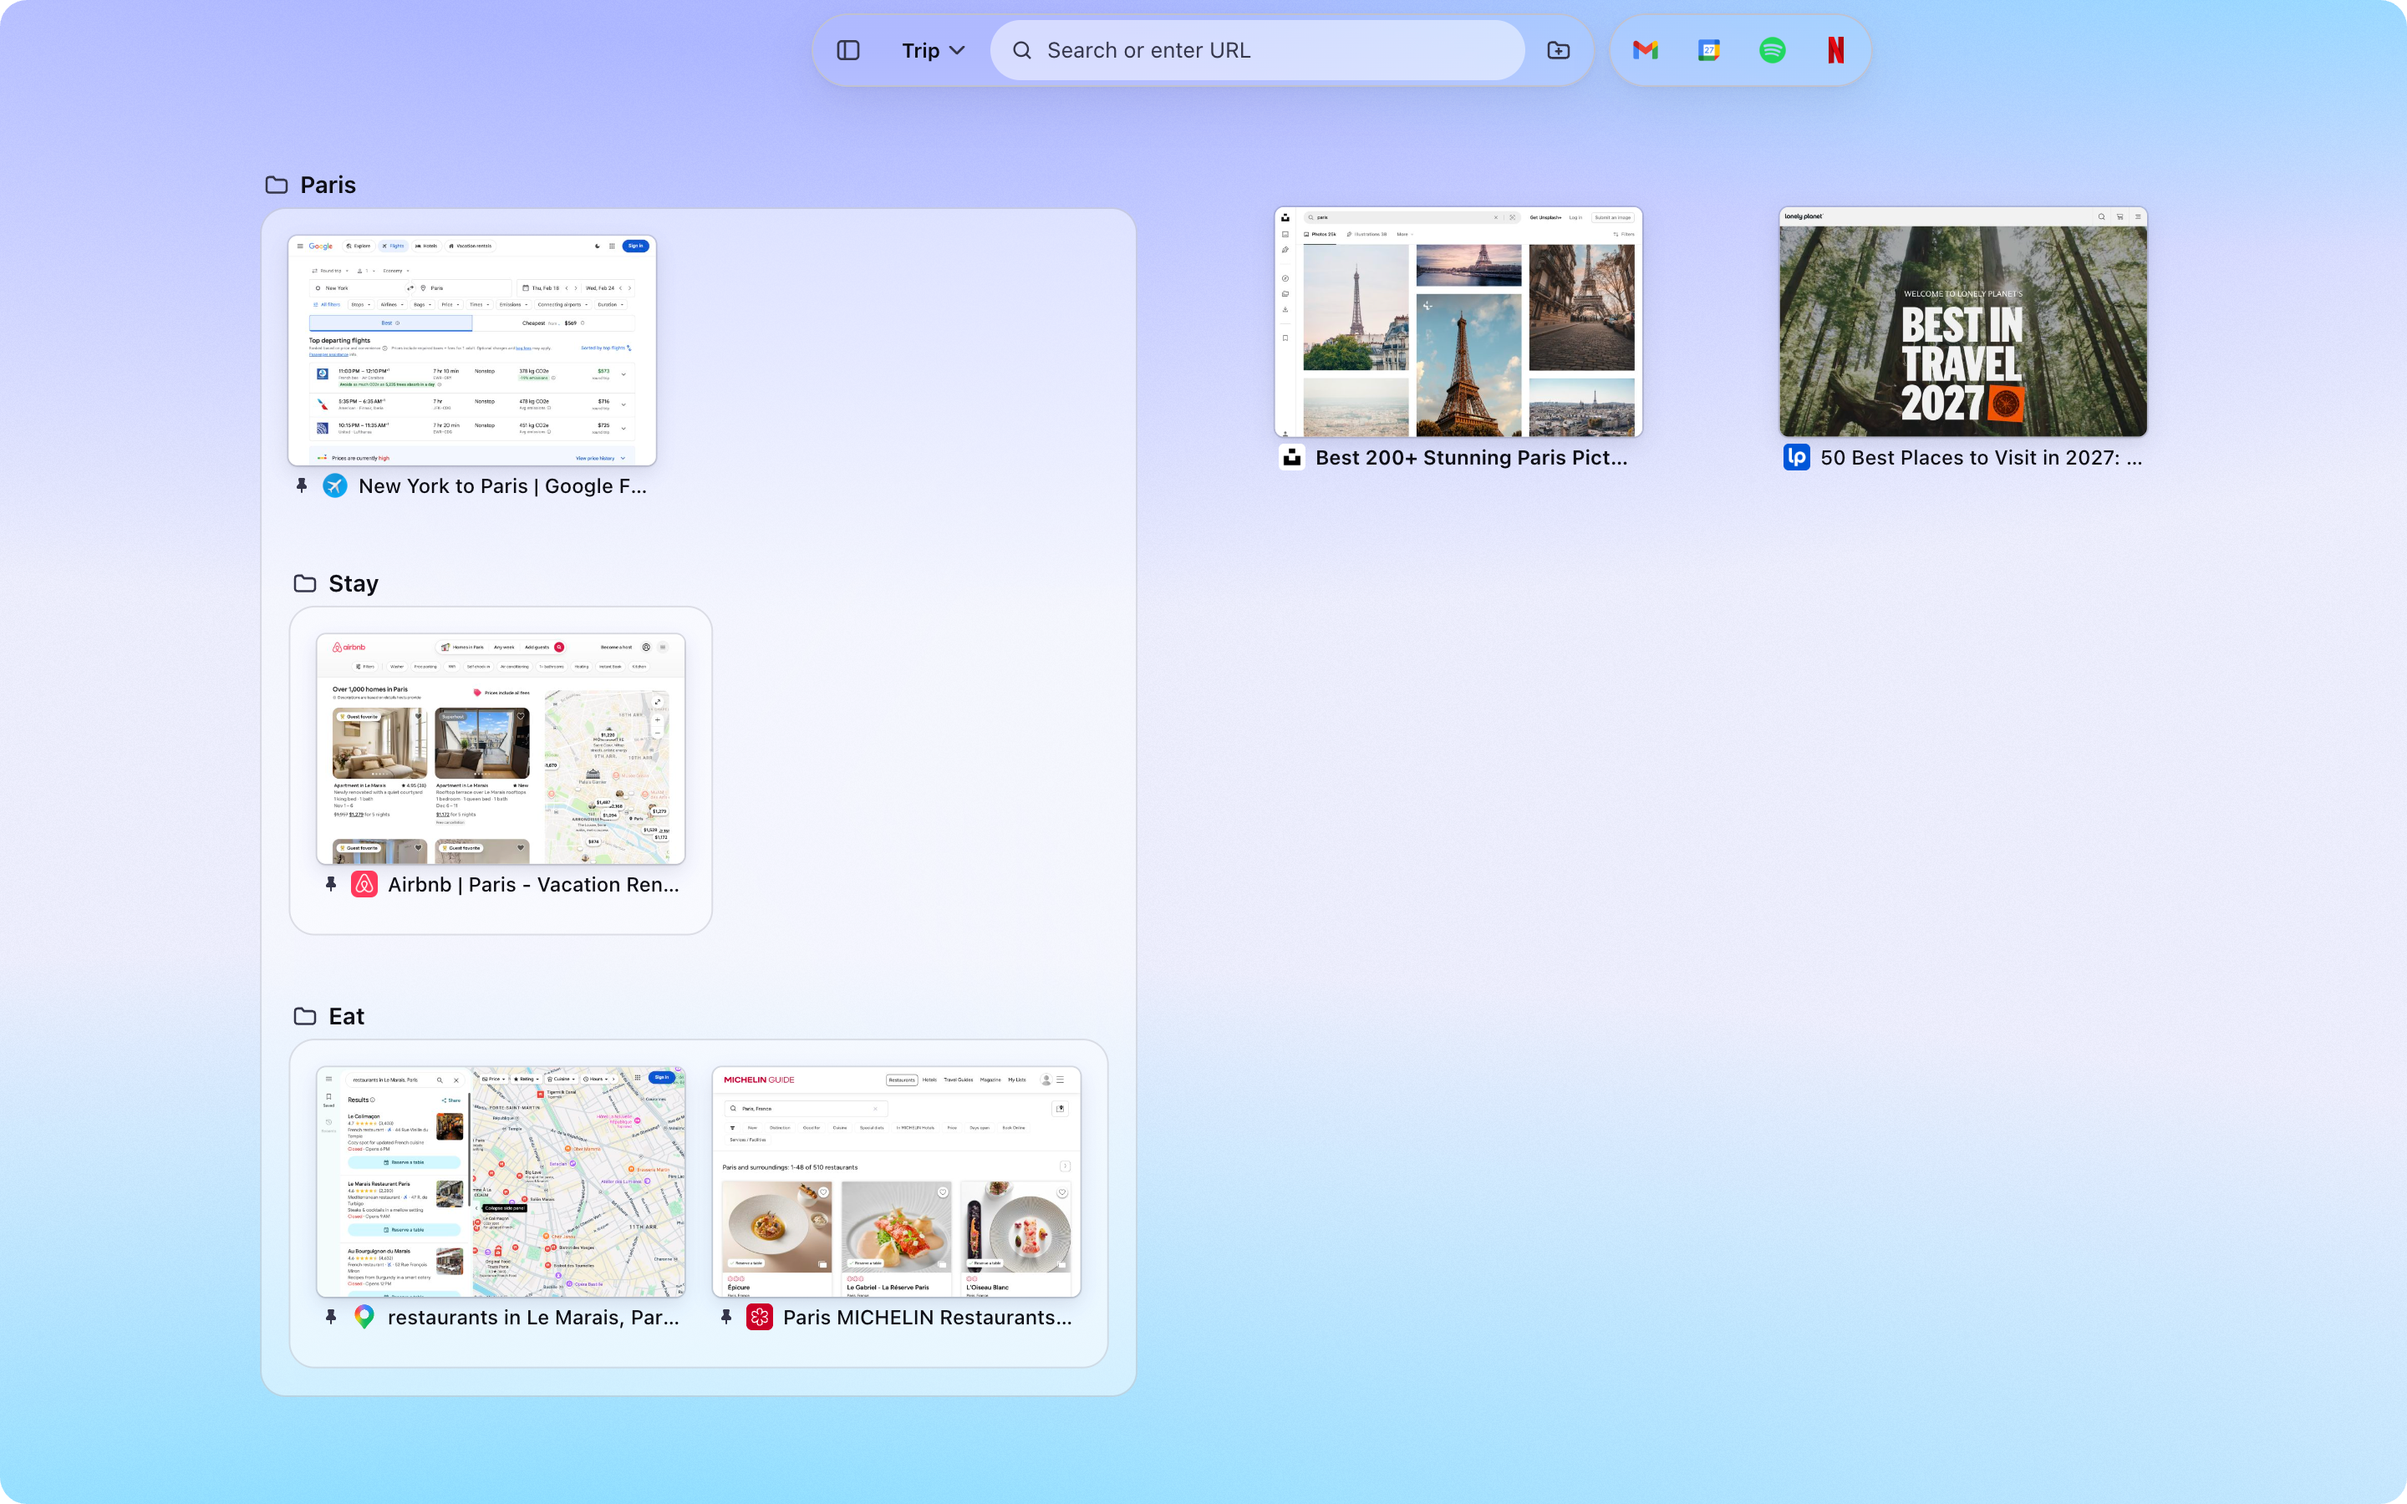Open the Google Calendar shortcut
Screen dimensions: 2407x1504
click(1709, 51)
